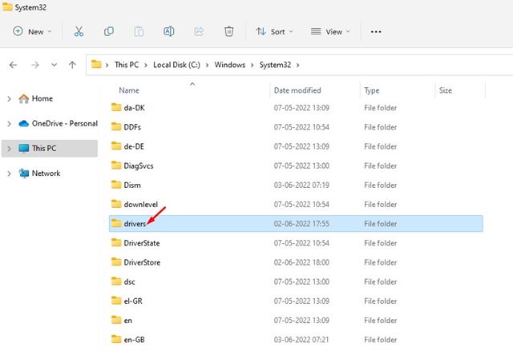Click the Delete trash icon

click(229, 31)
